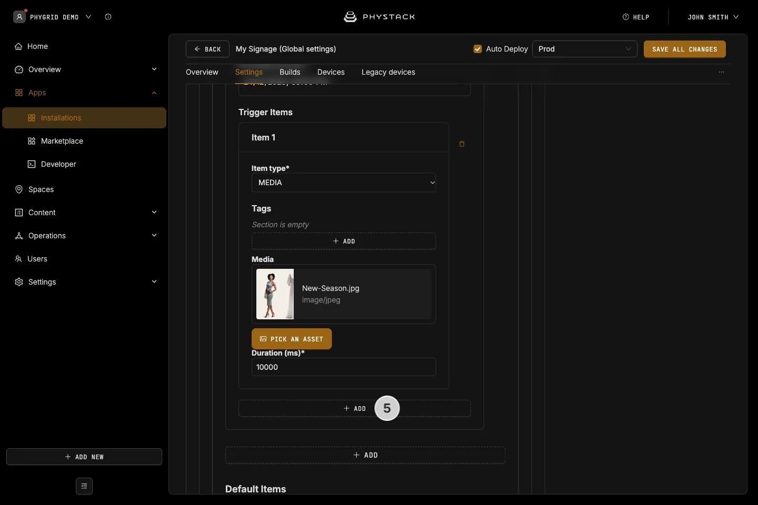Switch to the Devices tab
The width and height of the screenshot is (758, 505).
(x=331, y=72)
